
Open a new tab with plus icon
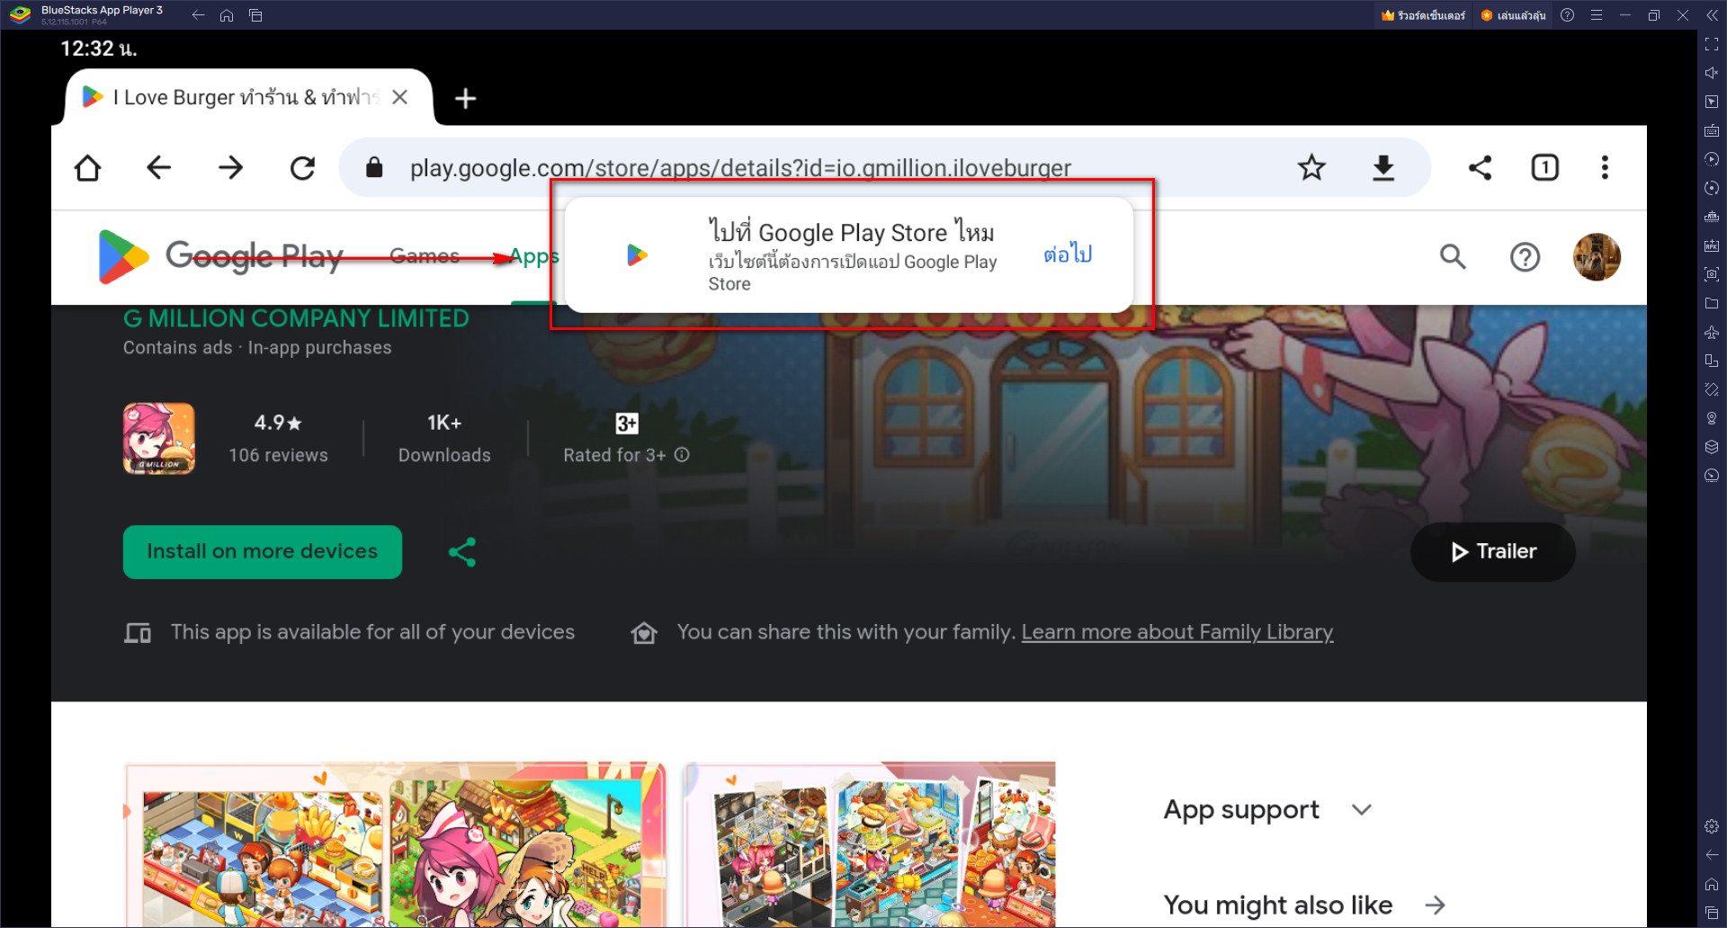465,98
